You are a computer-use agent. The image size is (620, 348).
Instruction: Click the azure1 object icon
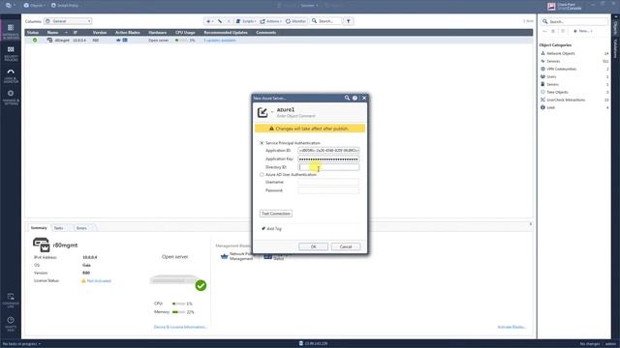(263, 112)
